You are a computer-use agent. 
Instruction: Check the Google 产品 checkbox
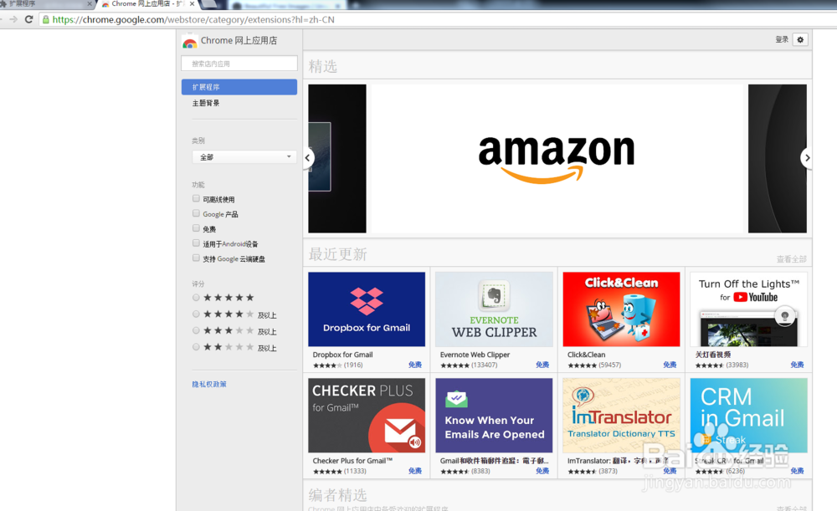(x=196, y=213)
